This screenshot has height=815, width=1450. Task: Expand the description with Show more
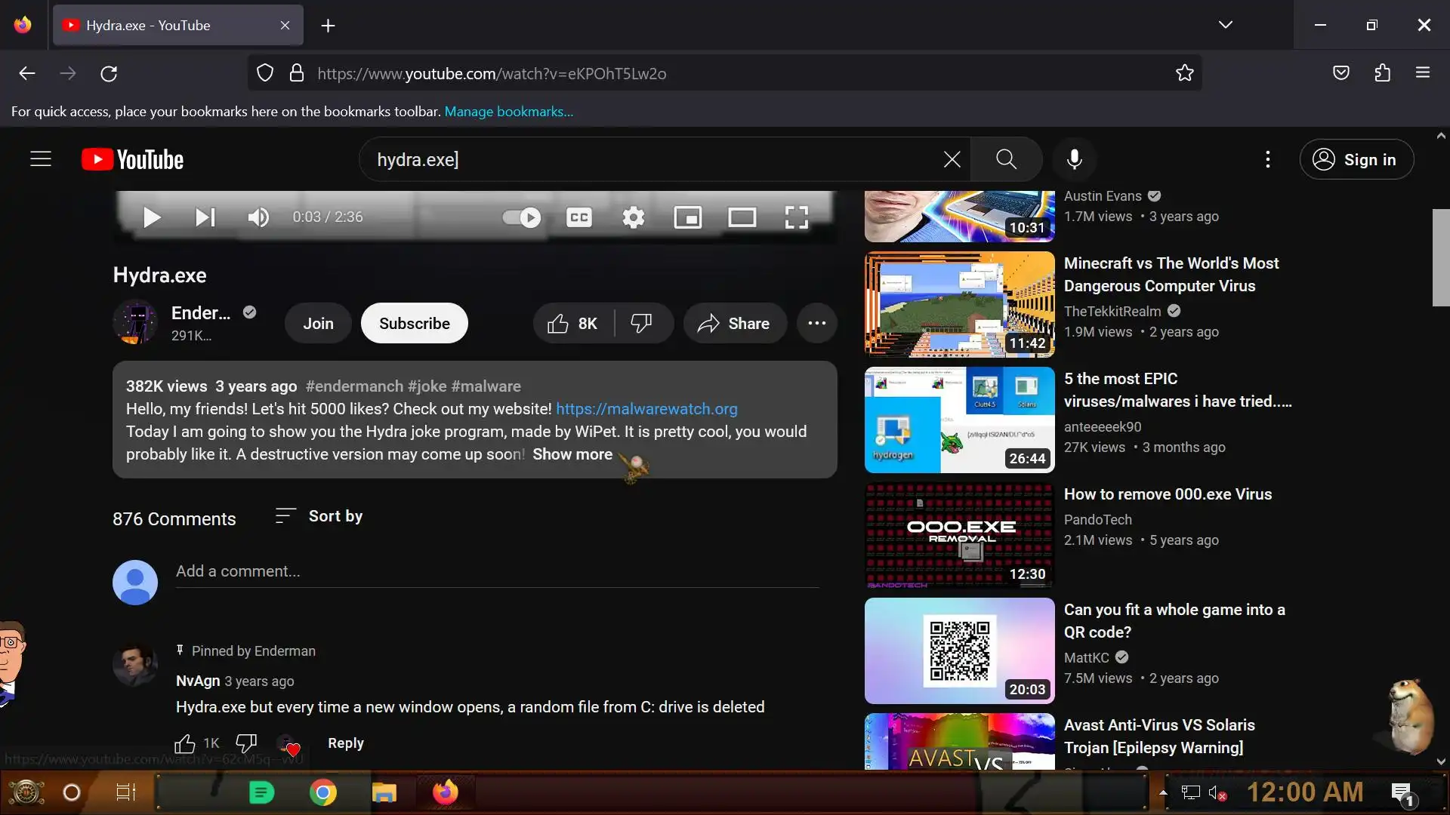(x=572, y=454)
